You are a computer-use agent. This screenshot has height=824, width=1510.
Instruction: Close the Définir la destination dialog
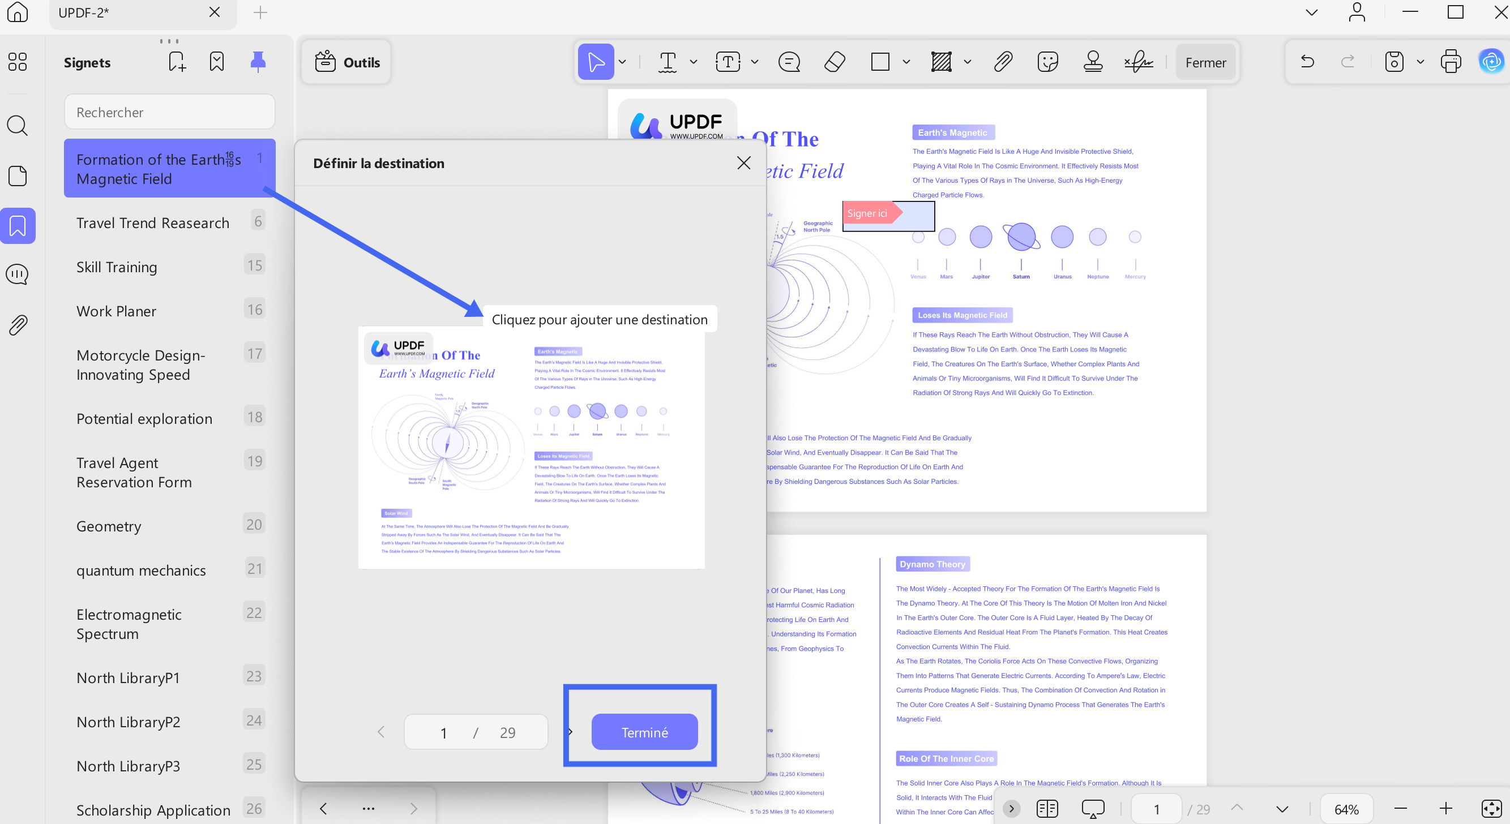(x=743, y=163)
